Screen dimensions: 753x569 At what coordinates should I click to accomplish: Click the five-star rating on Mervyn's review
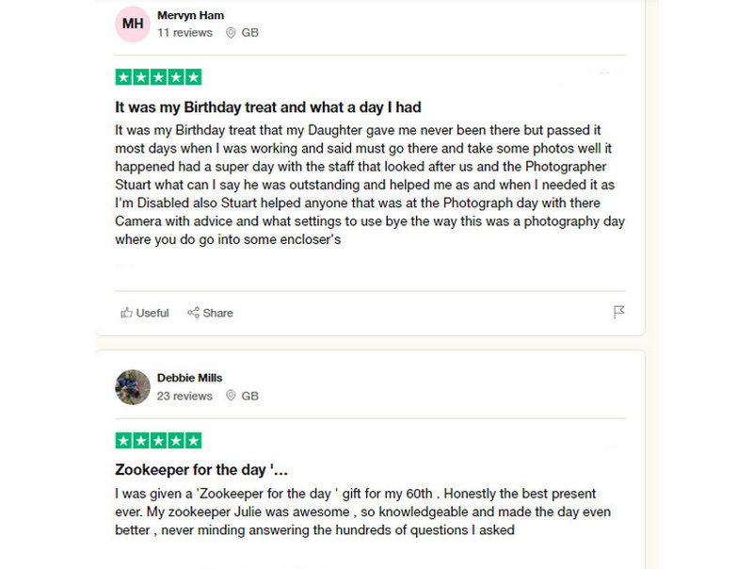(158, 77)
